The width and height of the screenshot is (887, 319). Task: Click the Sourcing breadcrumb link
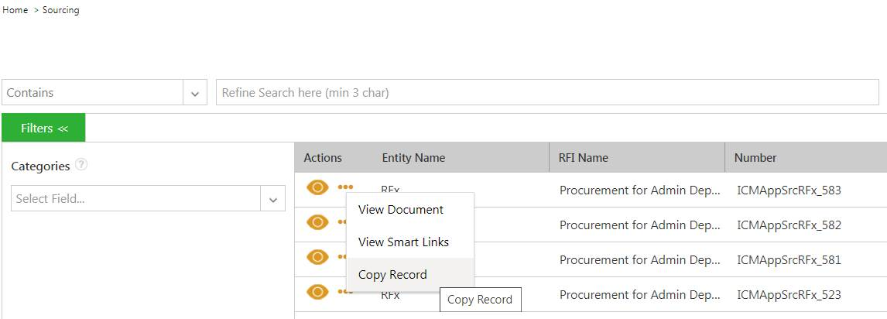click(x=61, y=10)
